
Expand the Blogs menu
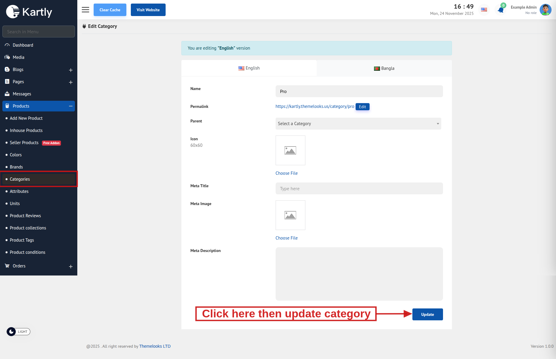[70, 70]
